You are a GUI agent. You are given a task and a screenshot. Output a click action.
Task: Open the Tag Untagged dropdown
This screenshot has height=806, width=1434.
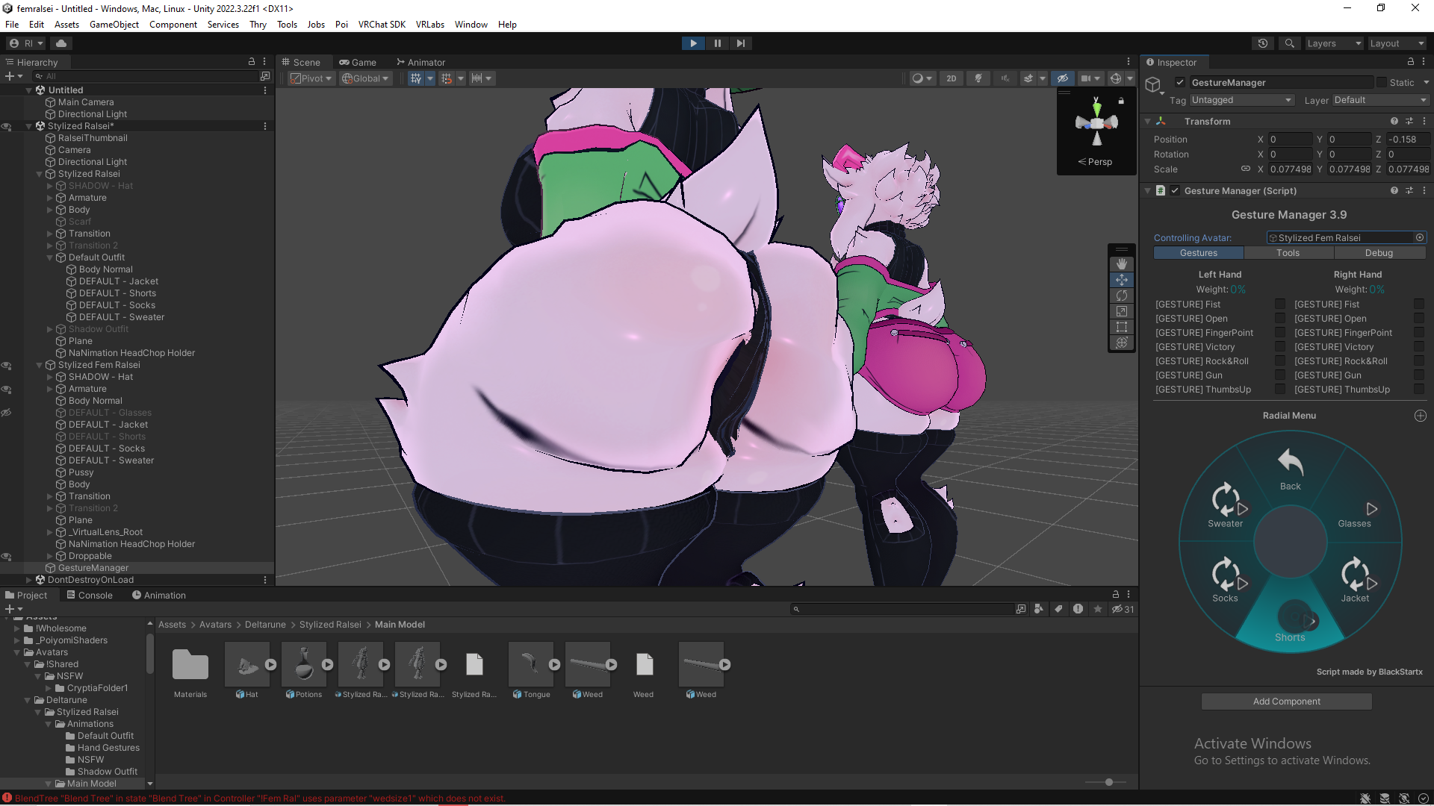click(1241, 100)
